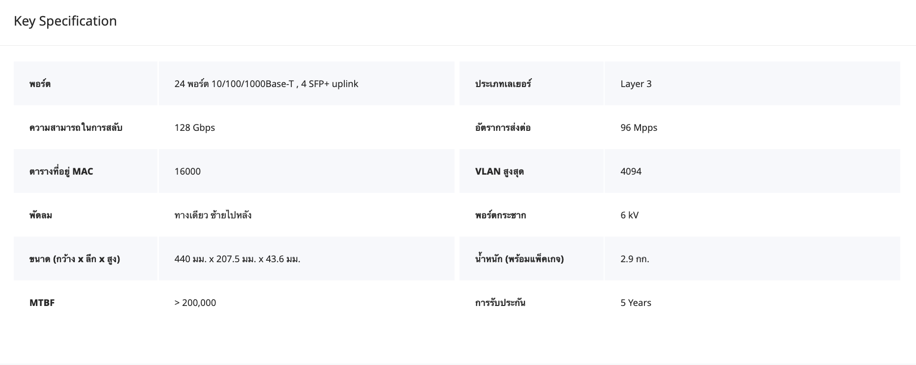The image size is (916, 365).
Task: Click the Key Specification heading
Action: tap(65, 21)
